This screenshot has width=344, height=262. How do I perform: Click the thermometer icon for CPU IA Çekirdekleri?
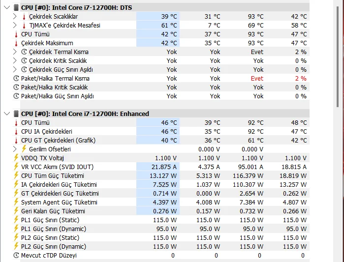point(16,132)
